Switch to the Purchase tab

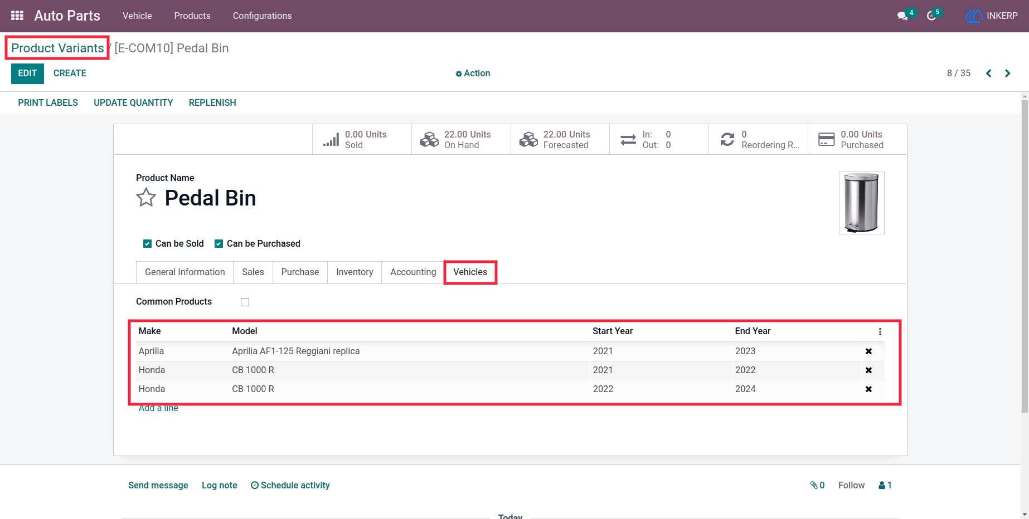pos(300,272)
